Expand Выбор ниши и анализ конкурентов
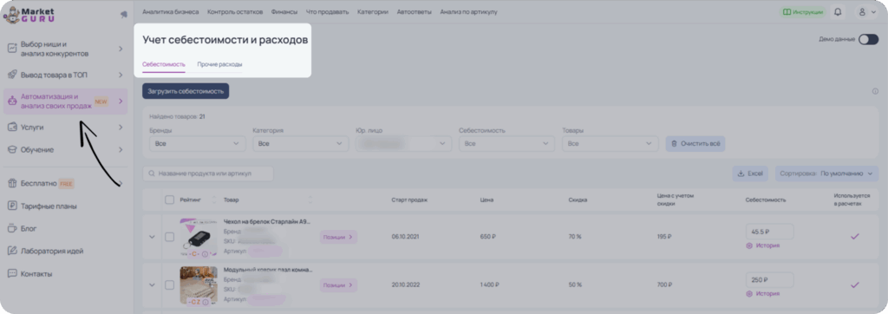The height and width of the screenshot is (314, 888). [65, 49]
